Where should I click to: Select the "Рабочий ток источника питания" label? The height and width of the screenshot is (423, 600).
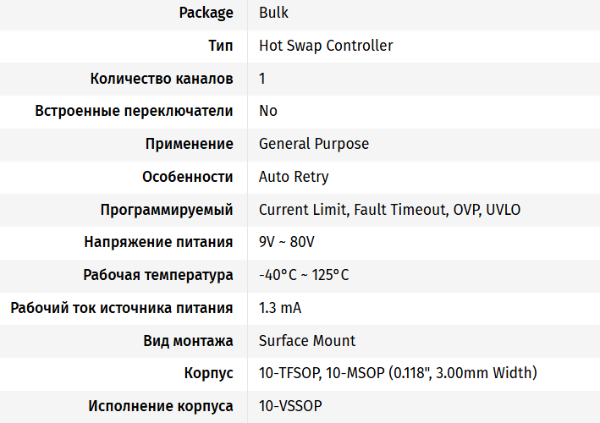click(x=122, y=308)
